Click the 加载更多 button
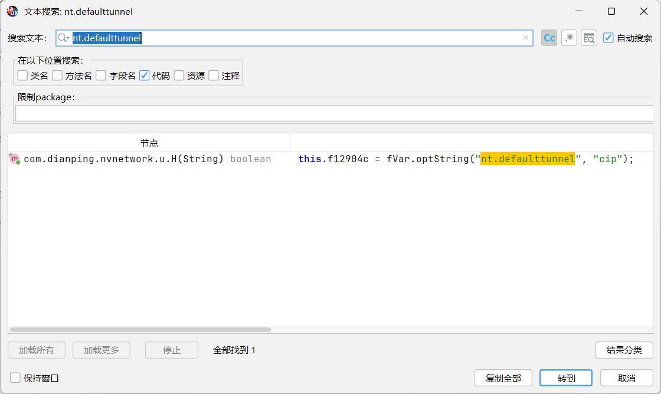661x394 pixels. click(102, 350)
